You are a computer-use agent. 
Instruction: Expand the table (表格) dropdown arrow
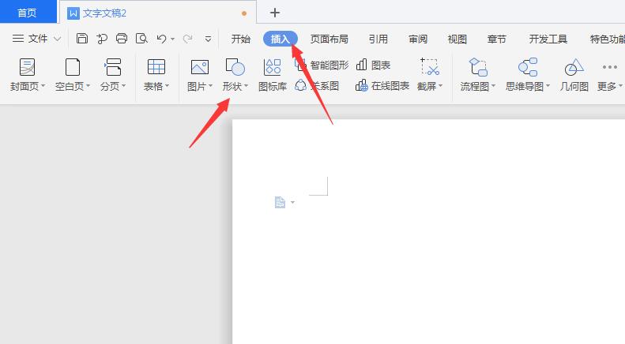tap(167, 86)
